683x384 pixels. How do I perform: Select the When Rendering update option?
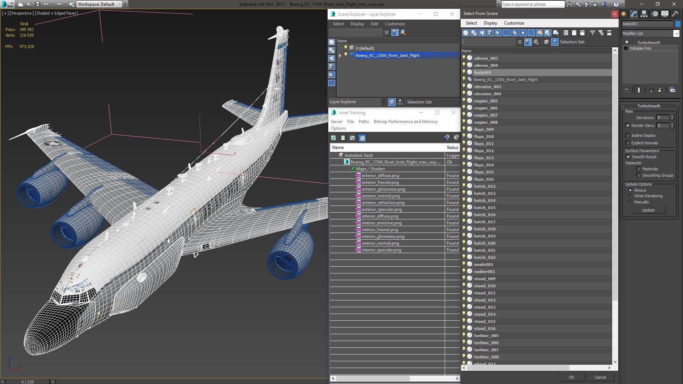click(630, 196)
